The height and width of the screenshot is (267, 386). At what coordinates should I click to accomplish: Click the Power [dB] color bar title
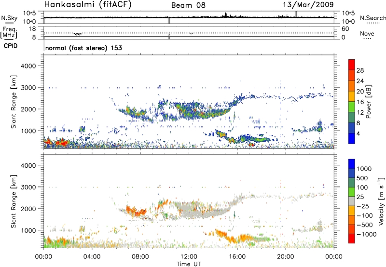[368, 102]
